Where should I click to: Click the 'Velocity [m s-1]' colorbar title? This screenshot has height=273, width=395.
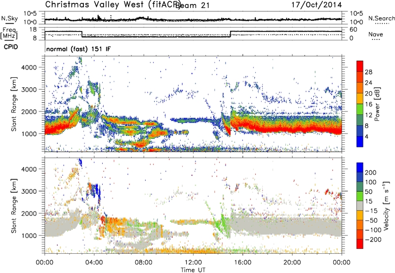point(386,205)
